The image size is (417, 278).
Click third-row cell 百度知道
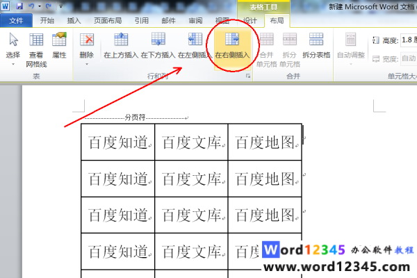point(118,215)
